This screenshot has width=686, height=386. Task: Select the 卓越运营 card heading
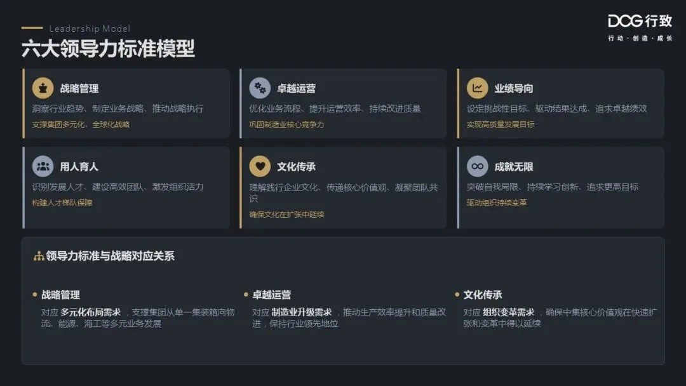296,88
